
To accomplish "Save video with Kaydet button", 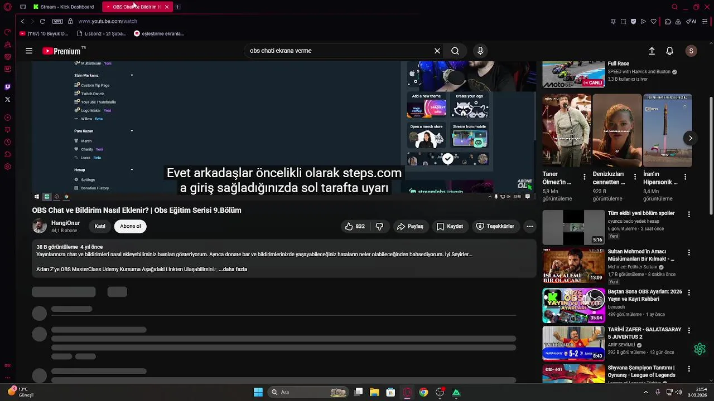I will [450, 226].
